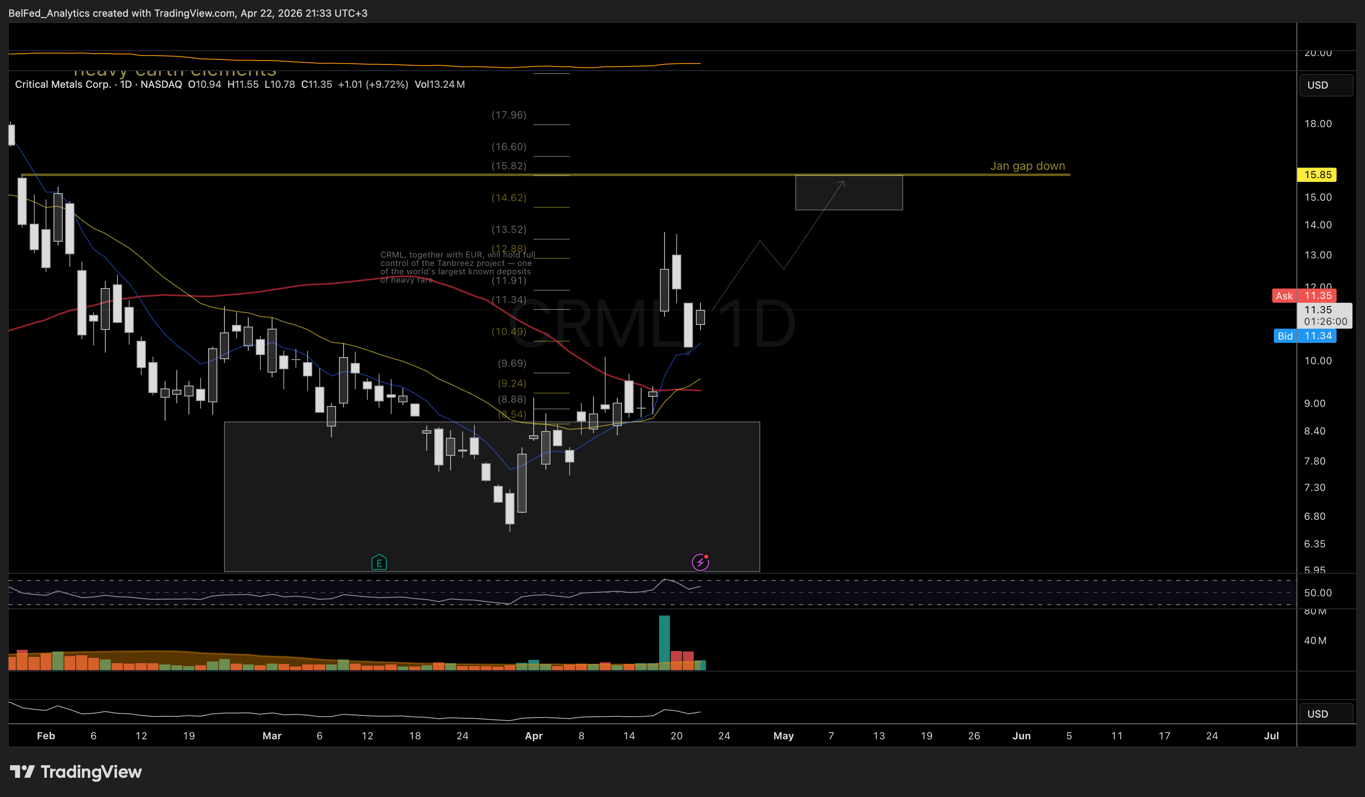
Task: Click the TradingView logo at bottom
Action: click(76, 771)
